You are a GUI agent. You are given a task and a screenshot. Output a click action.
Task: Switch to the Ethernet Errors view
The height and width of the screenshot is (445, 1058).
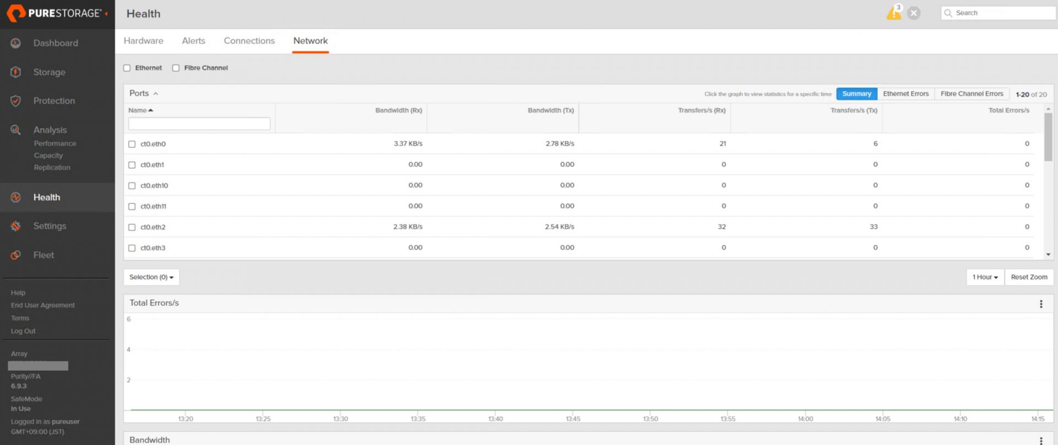(905, 94)
